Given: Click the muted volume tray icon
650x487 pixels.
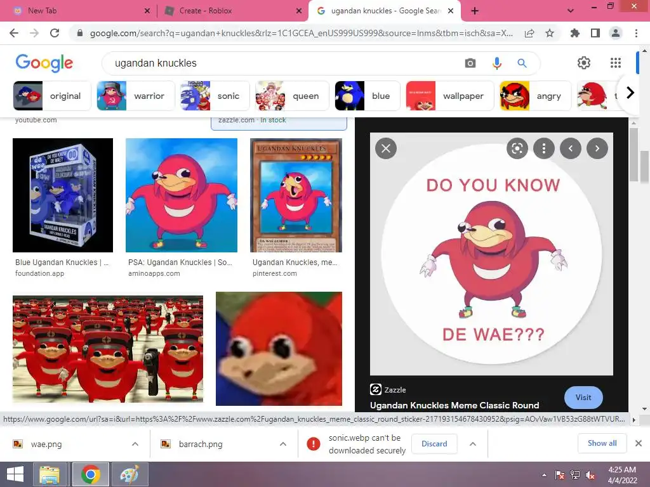Looking at the screenshot, I should (590, 474).
